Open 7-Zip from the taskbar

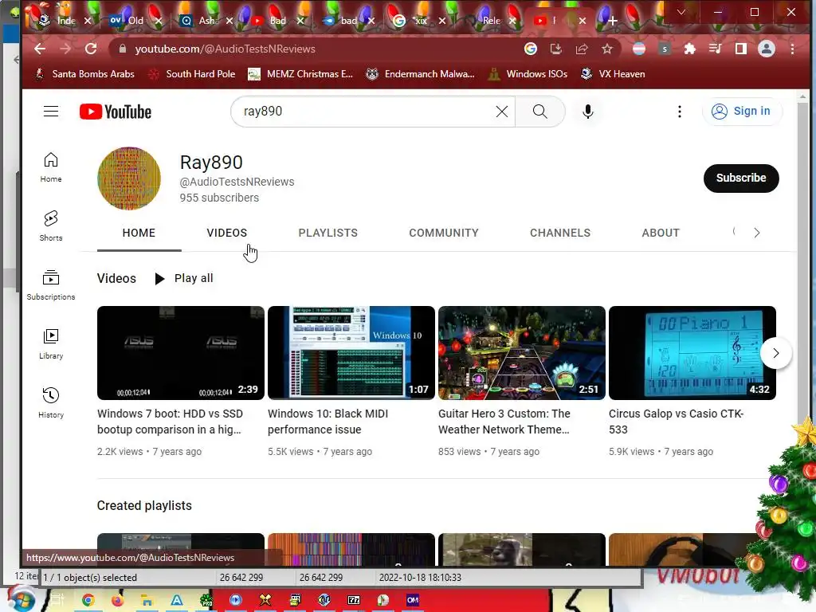click(354, 601)
